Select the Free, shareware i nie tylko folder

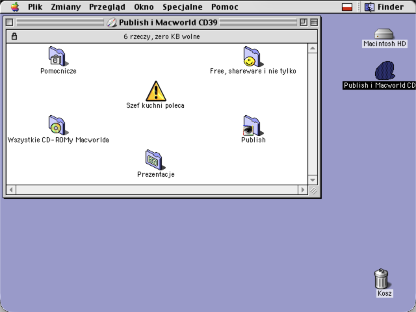(x=253, y=57)
